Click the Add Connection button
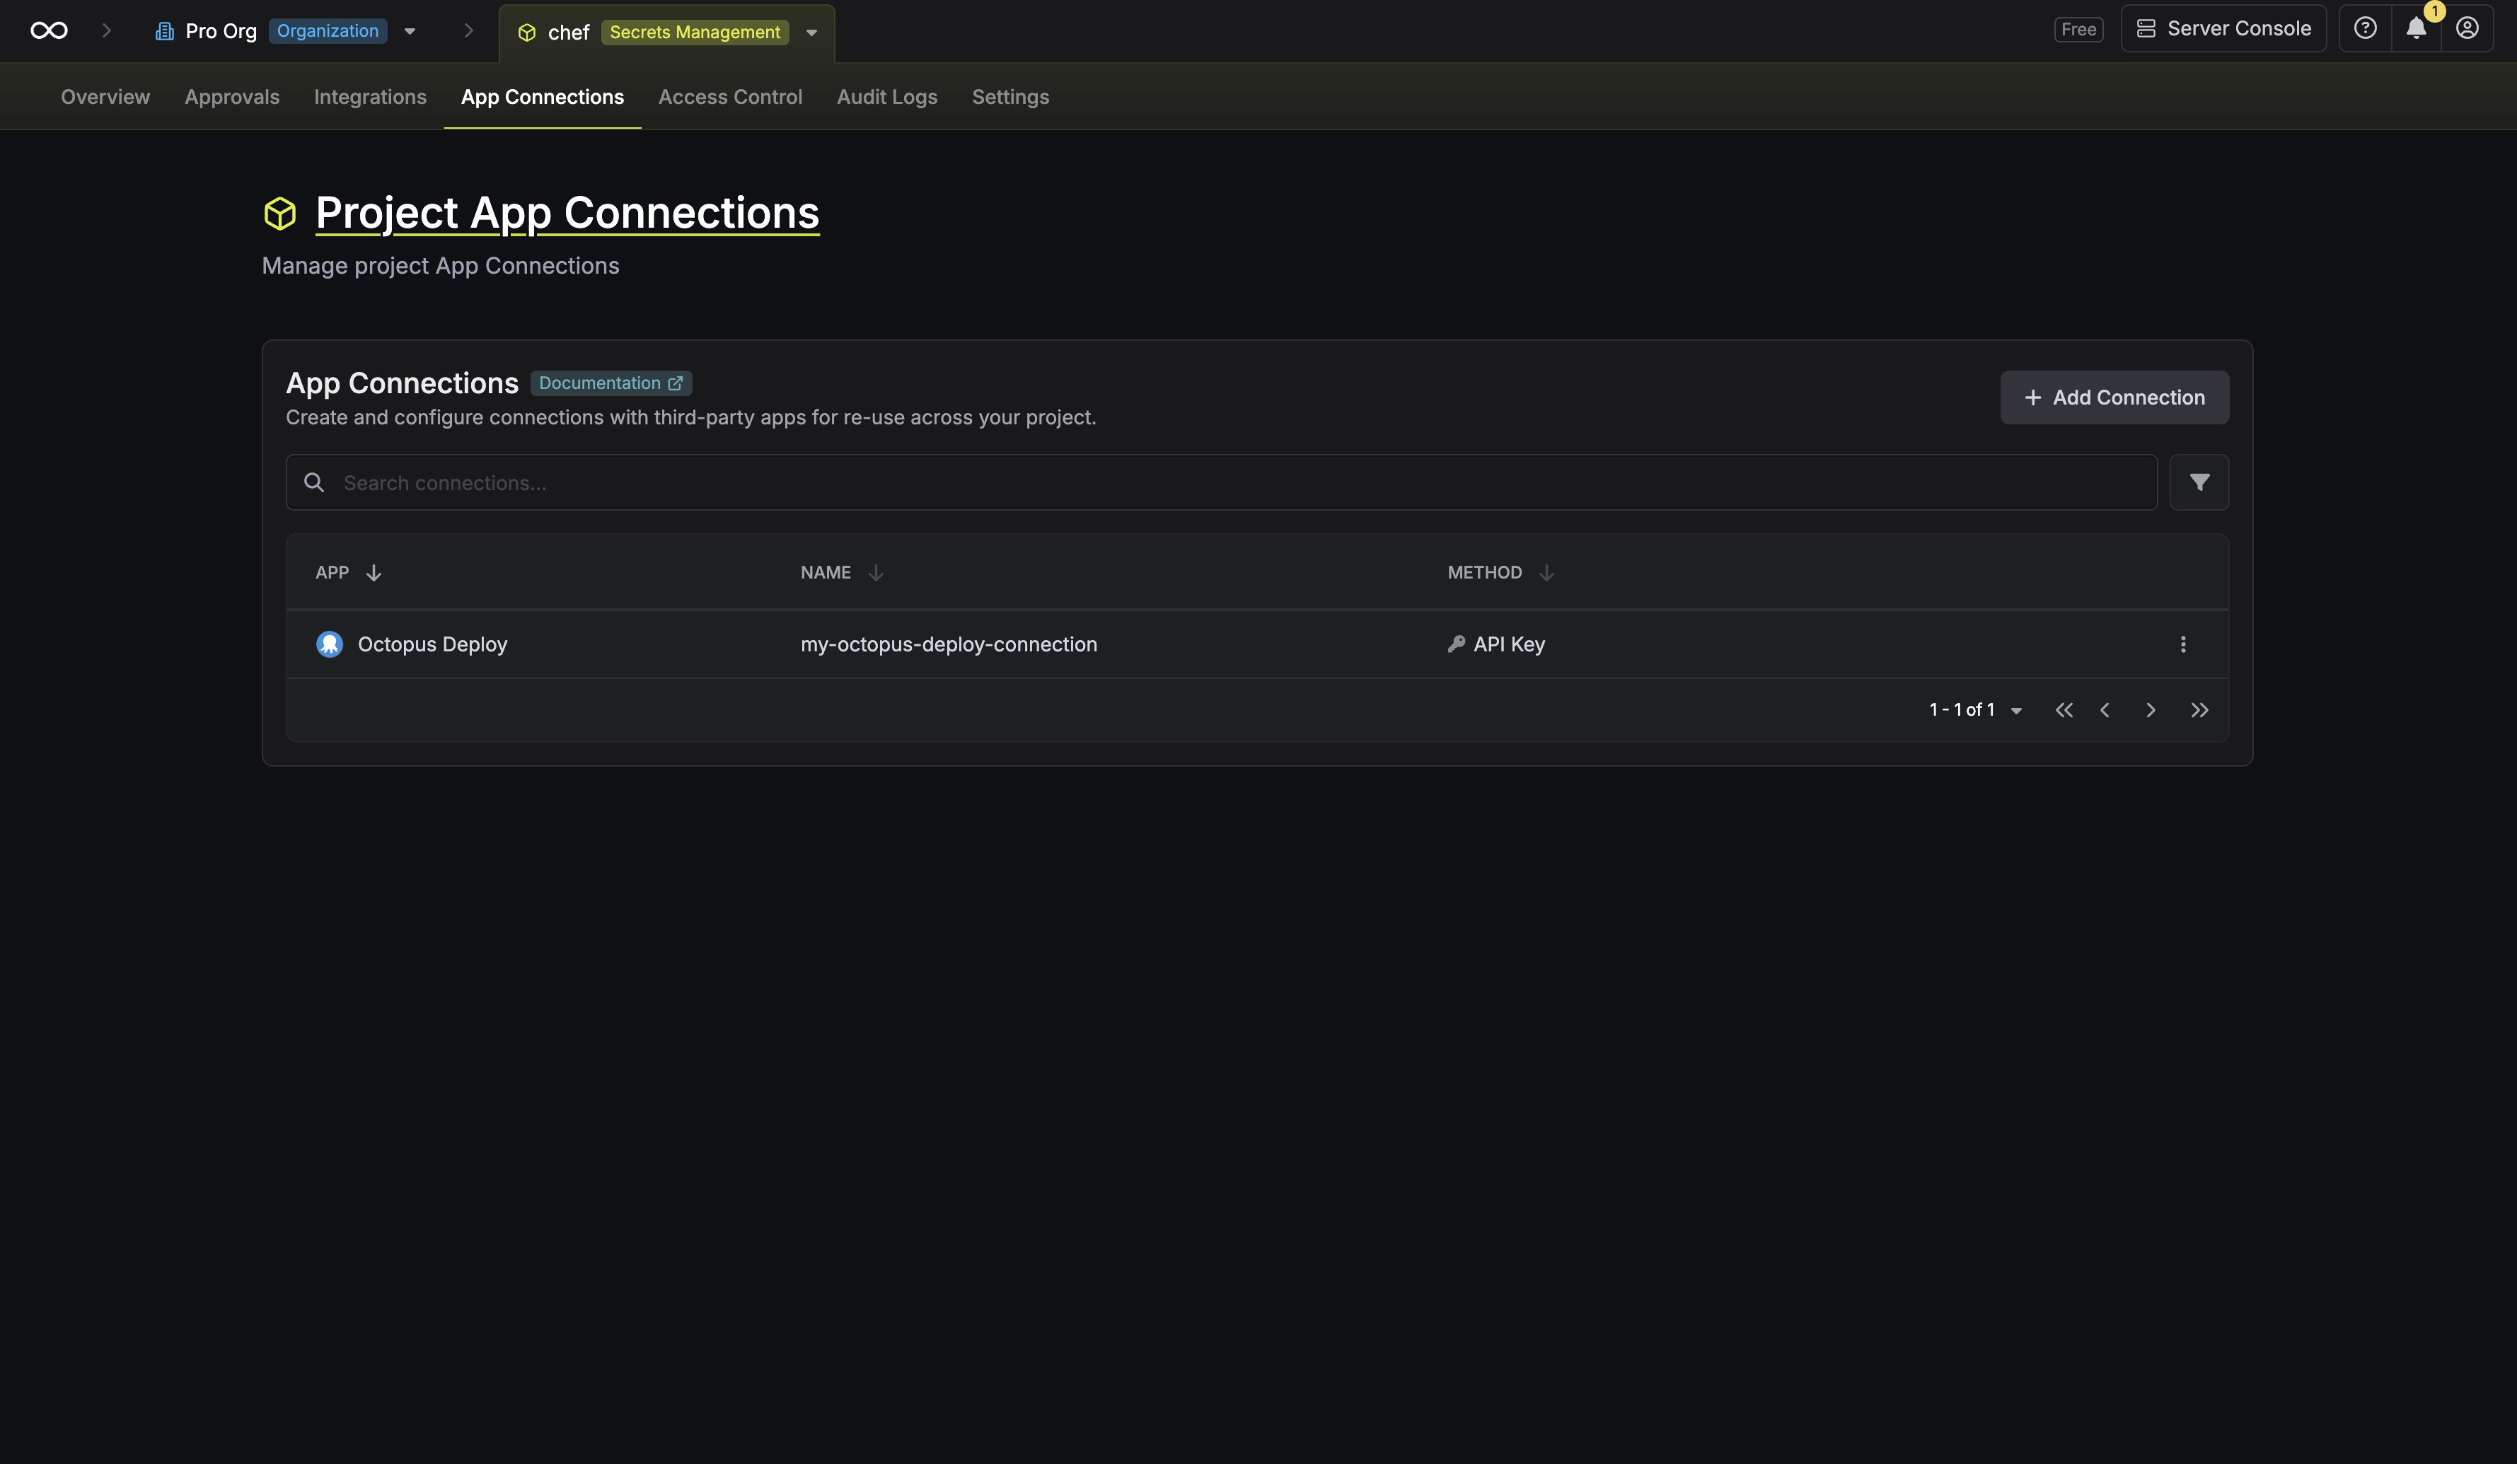2517x1464 pixels. (2114, 397)
